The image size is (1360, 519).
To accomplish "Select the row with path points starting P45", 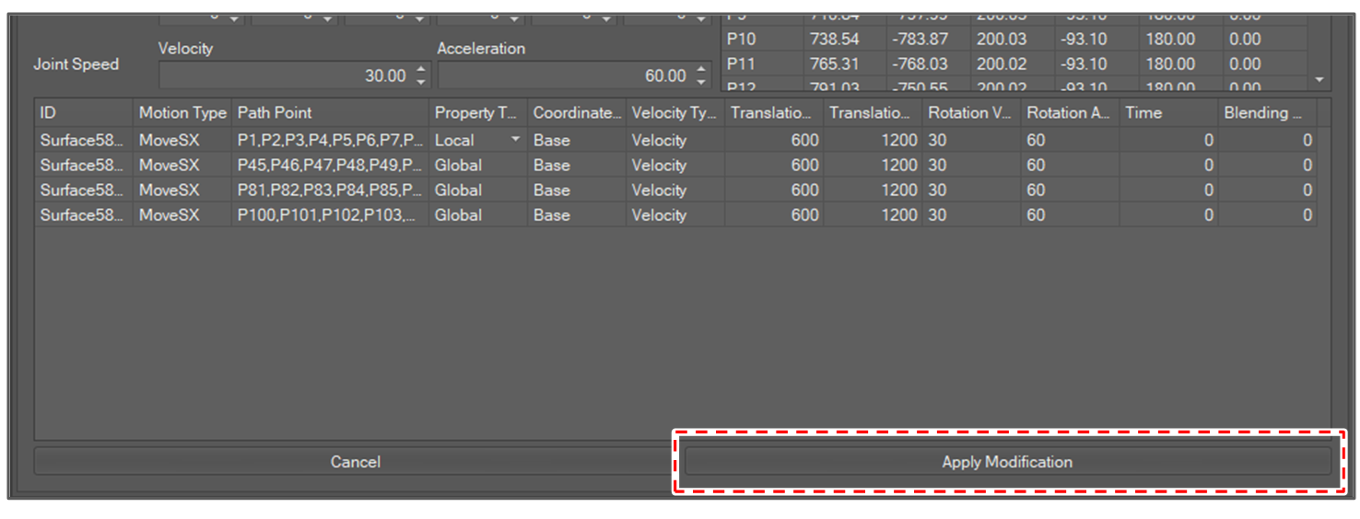I will (329, 166).
